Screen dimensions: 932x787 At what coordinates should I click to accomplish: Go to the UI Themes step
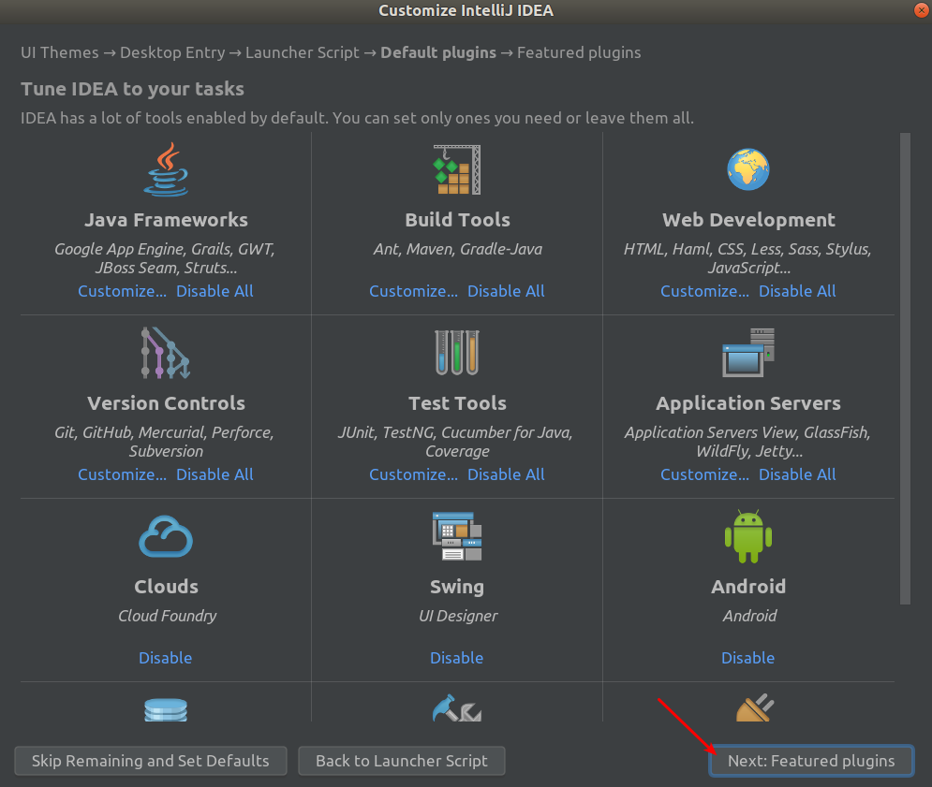pos(59,52)
